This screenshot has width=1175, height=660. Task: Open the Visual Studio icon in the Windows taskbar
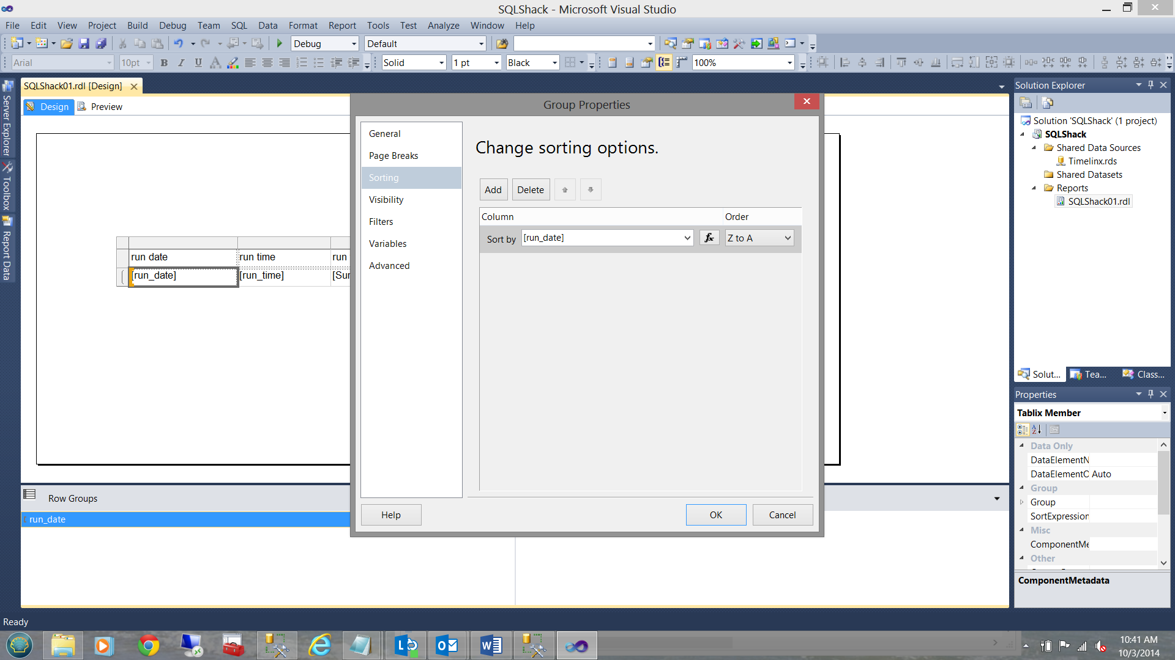(576, 645)
